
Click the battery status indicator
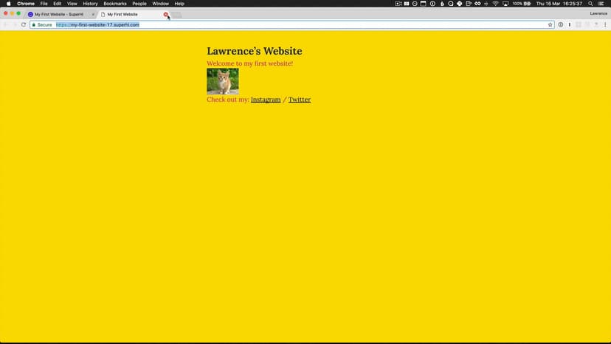click(522, 4)
